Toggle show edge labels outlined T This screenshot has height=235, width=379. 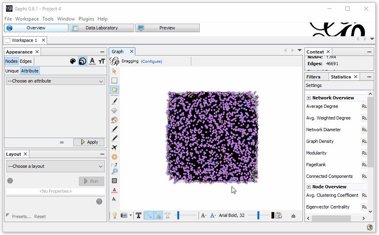(x=168, y=215)
